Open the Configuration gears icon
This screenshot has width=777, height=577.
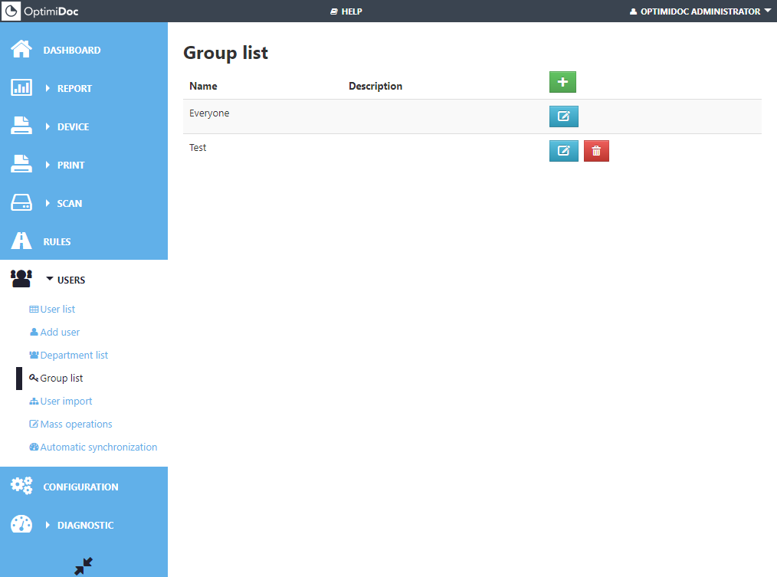pyautogui.click(x=21, y=487)
